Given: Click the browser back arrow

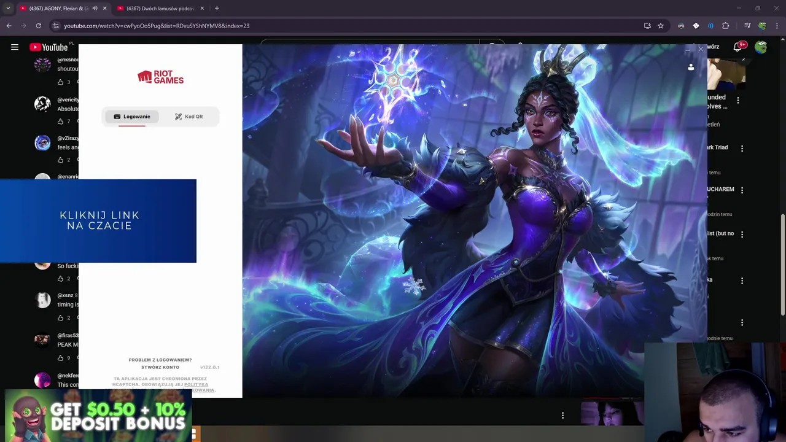Looking at the screenshot, I should [9, 26].
